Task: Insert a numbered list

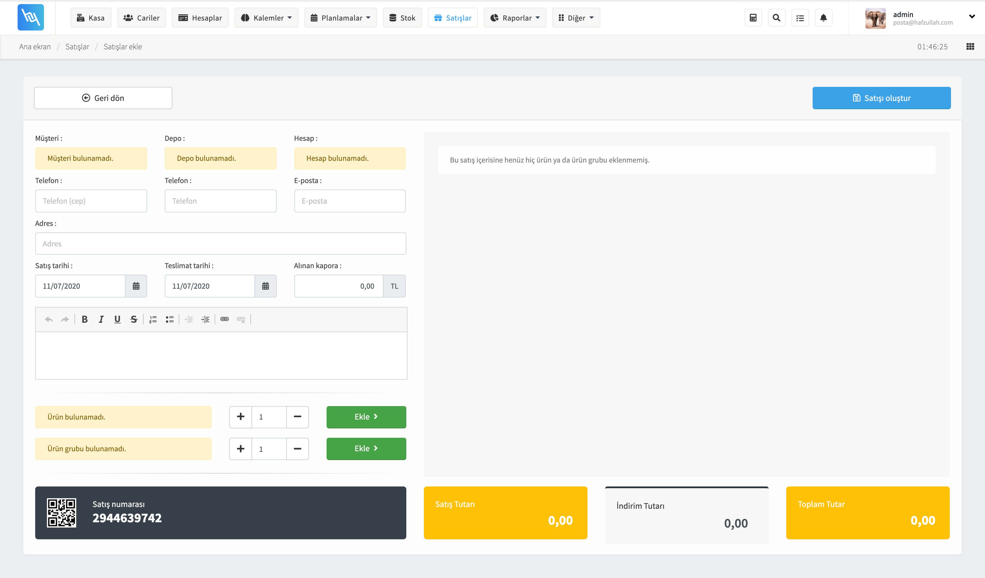Action: (153, 319)
